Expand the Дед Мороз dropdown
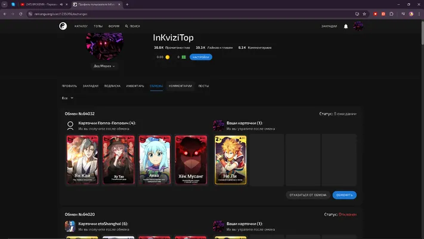The height and width of the screenshot is (239, 424). coord(104,66)
